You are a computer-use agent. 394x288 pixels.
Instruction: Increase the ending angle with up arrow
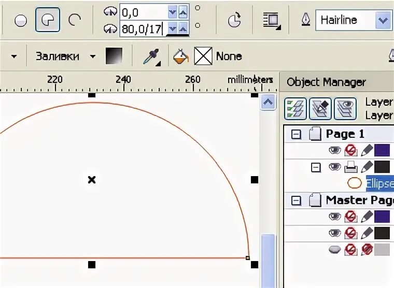pos(183,28)
